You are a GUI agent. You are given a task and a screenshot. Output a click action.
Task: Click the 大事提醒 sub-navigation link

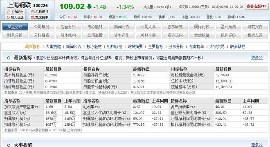[x=53, y=47]
